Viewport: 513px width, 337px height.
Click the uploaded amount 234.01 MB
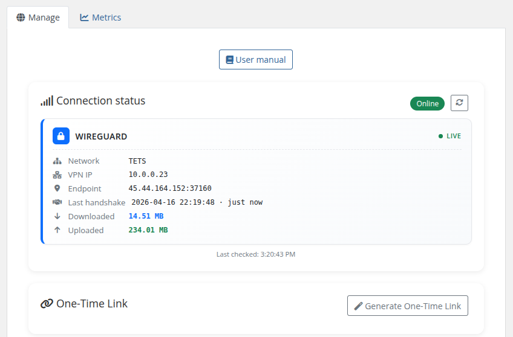[x=148, y=230]
